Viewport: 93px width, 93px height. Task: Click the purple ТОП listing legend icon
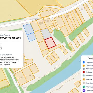84,90
